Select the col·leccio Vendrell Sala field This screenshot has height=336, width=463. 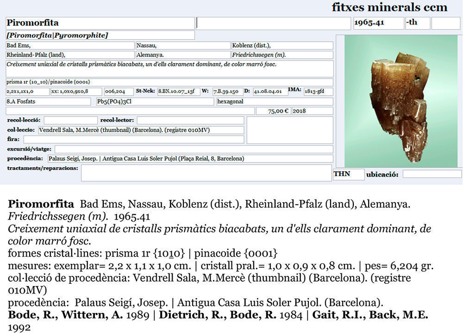[141, 130]
